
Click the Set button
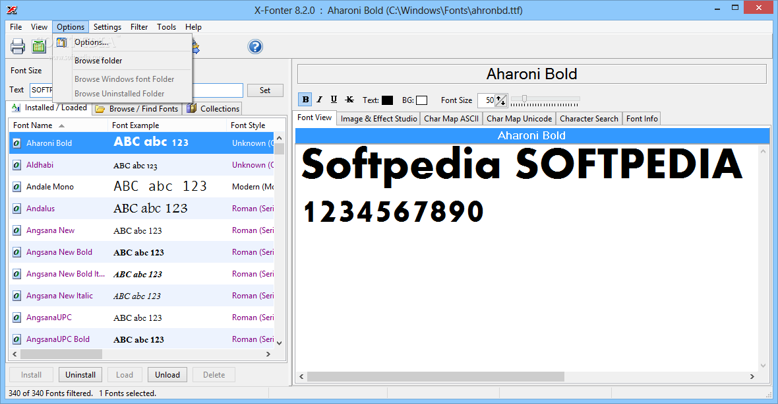[265, 90]
